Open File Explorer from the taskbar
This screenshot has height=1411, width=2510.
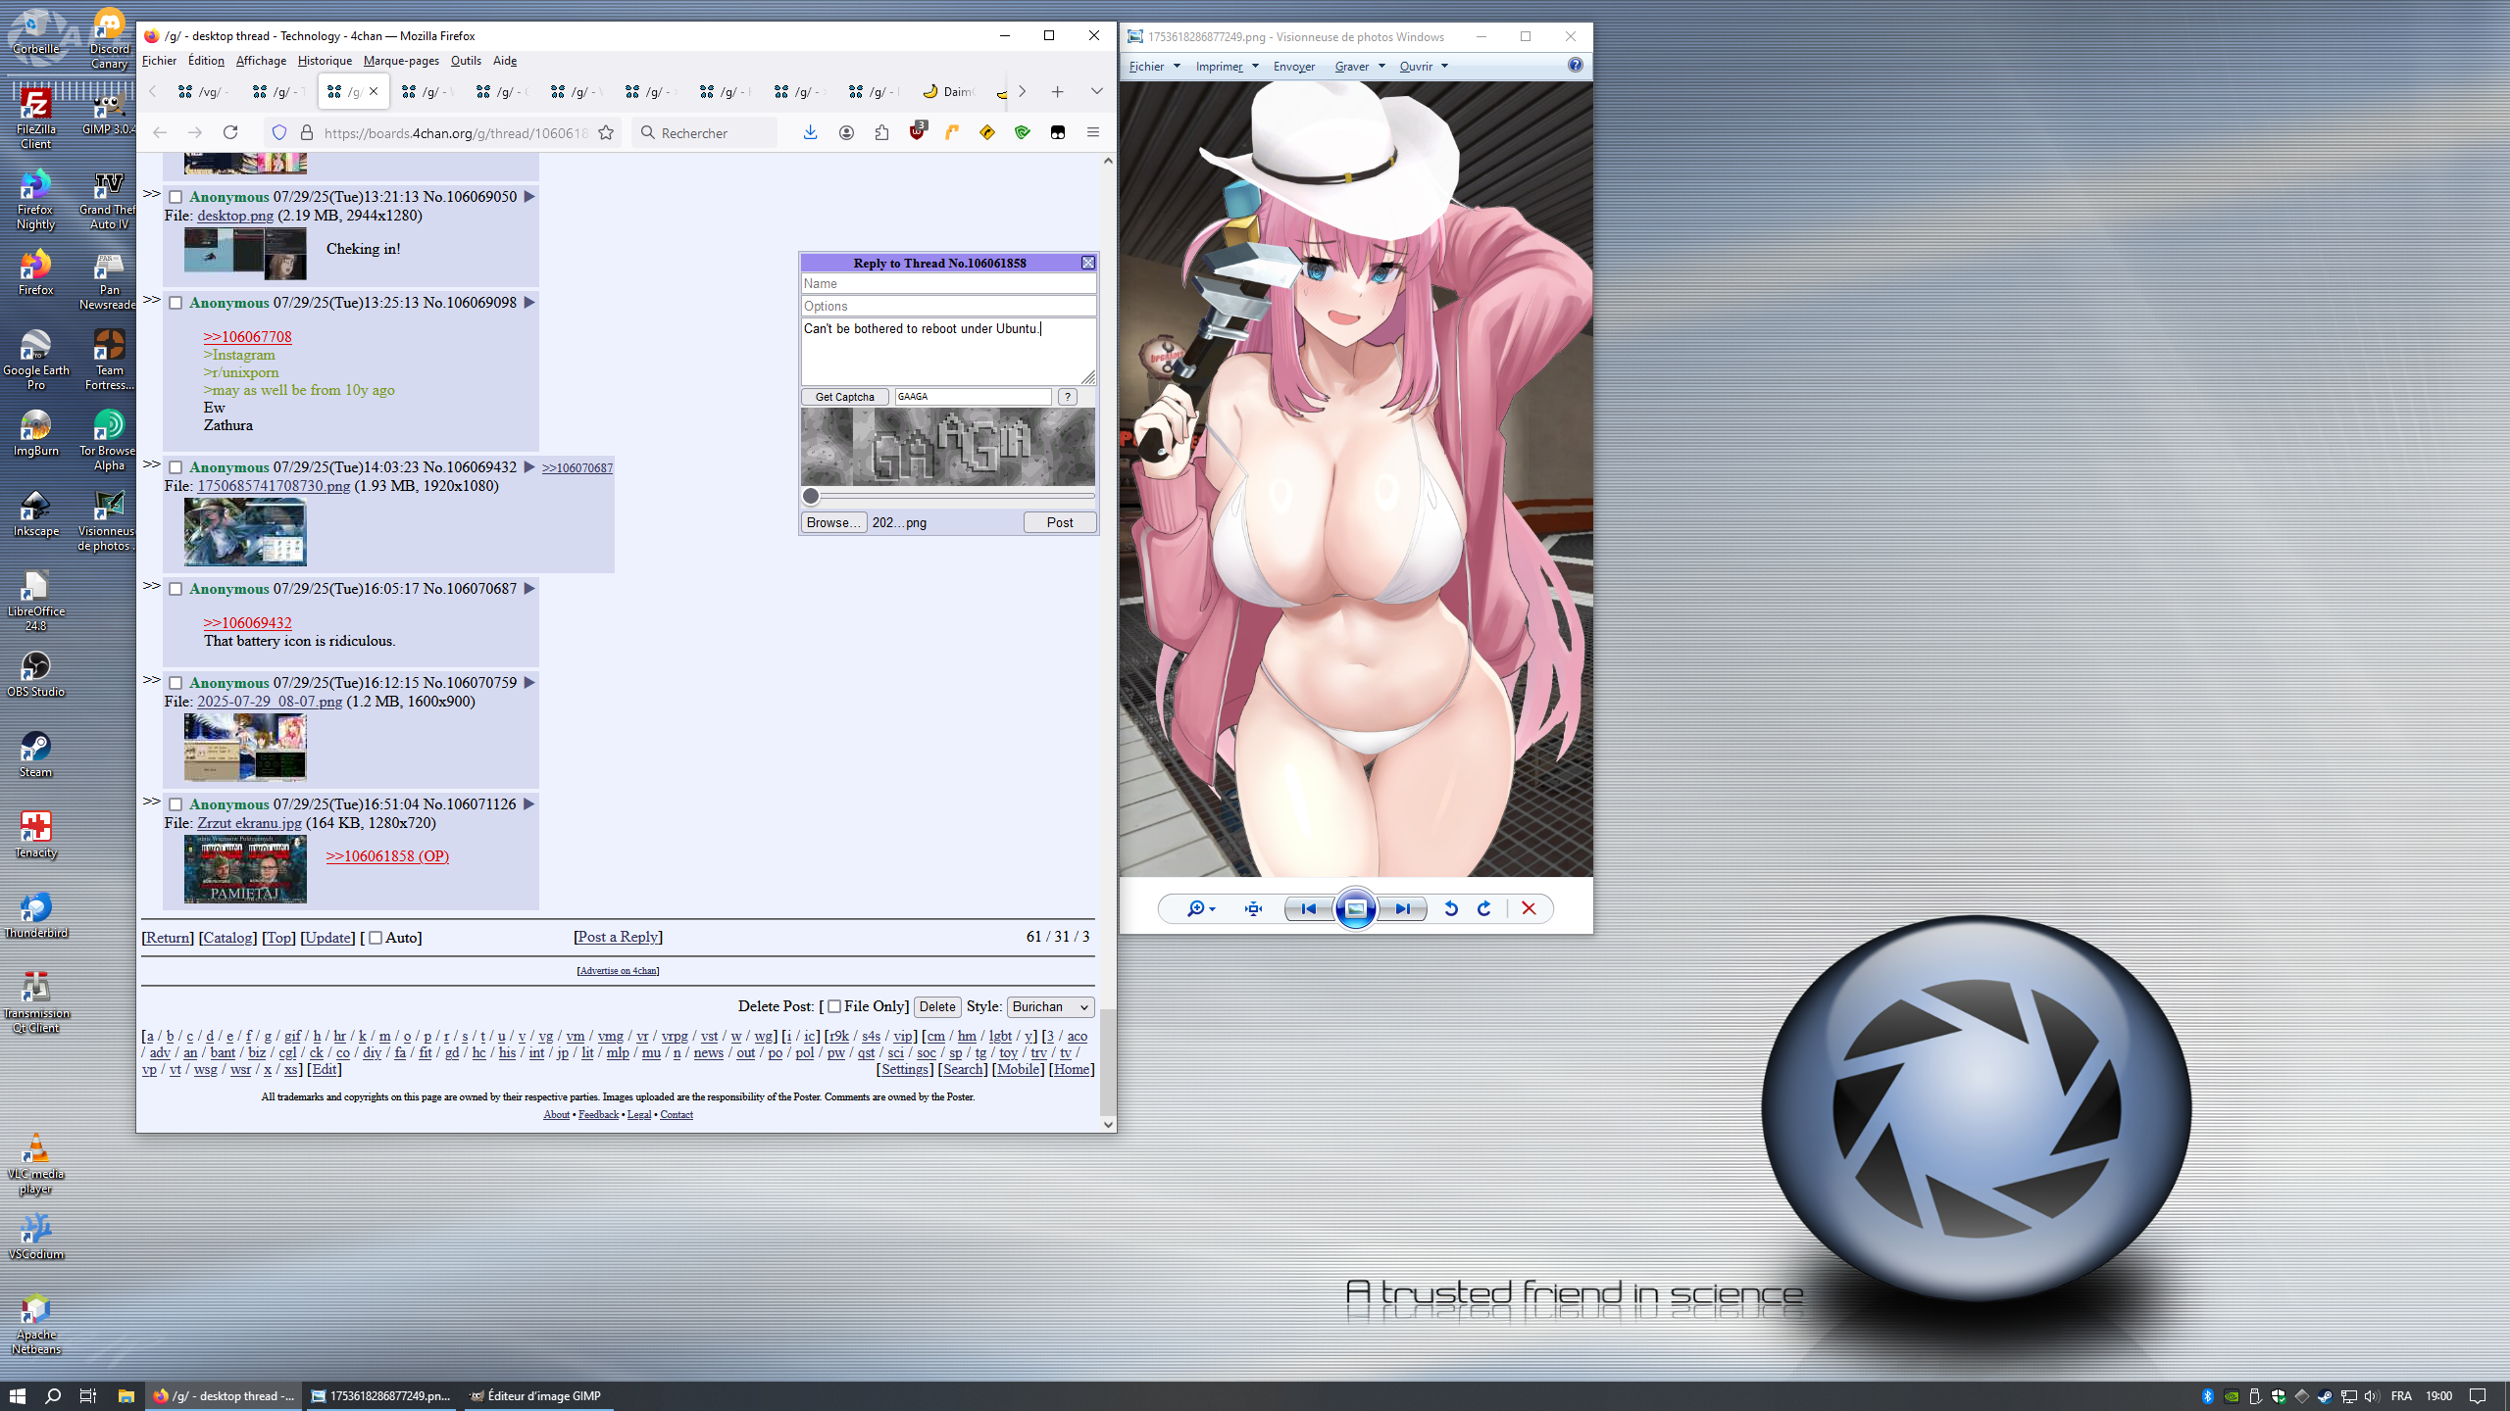click(125, 1396)
